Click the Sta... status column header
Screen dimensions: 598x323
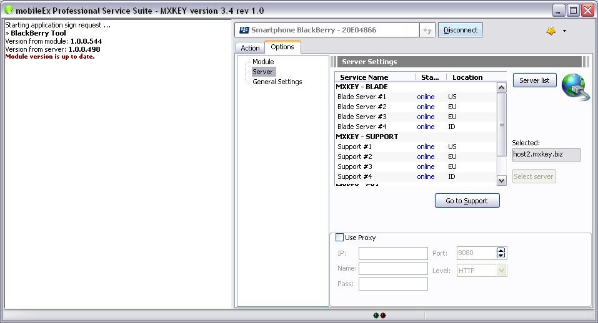pyautogui.click(x=431, y=77)
